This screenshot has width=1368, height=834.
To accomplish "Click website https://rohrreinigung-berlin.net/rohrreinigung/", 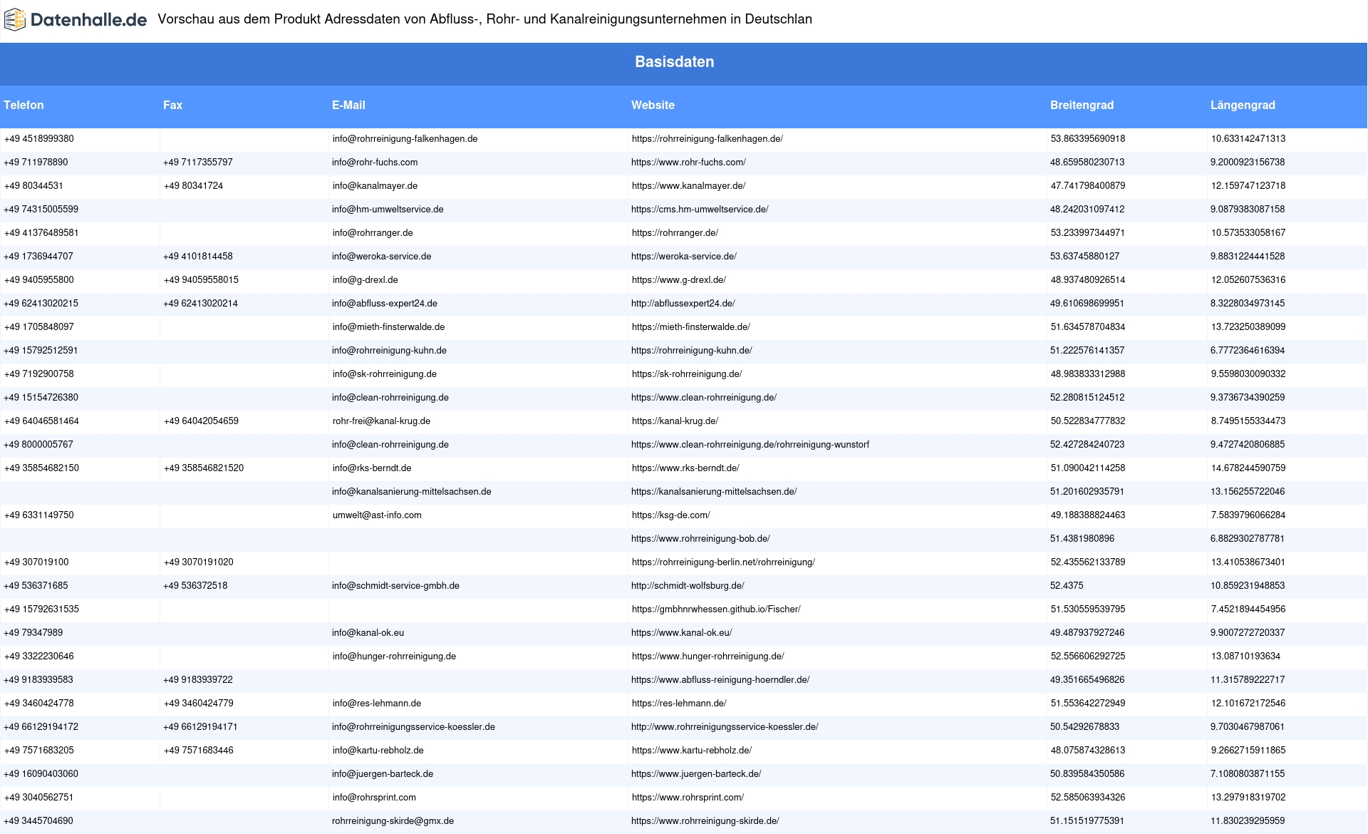I will [x=723, y=562].
